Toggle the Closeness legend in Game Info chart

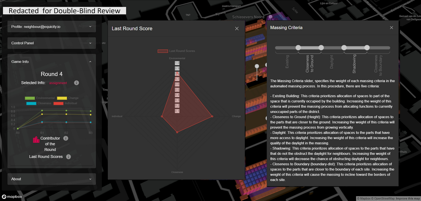39,103
